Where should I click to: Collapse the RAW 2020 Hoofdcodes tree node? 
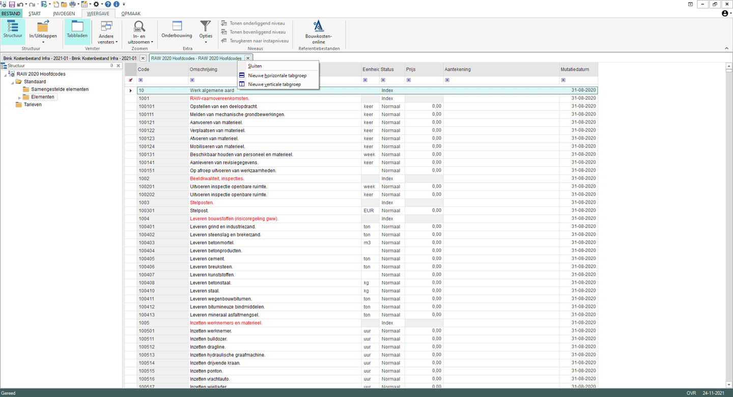(5, 74)
